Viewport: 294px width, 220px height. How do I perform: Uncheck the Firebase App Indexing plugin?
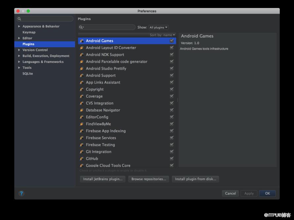171,131
